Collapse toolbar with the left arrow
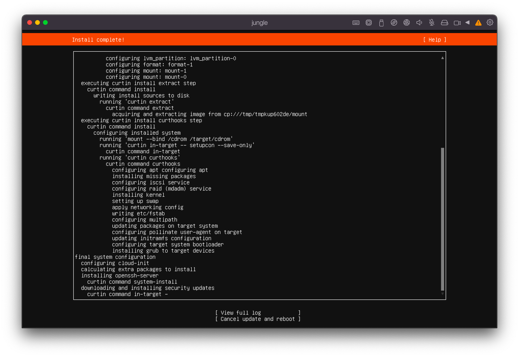The width and height of the screenshot is (519, 357). click(x=467, y=22)
